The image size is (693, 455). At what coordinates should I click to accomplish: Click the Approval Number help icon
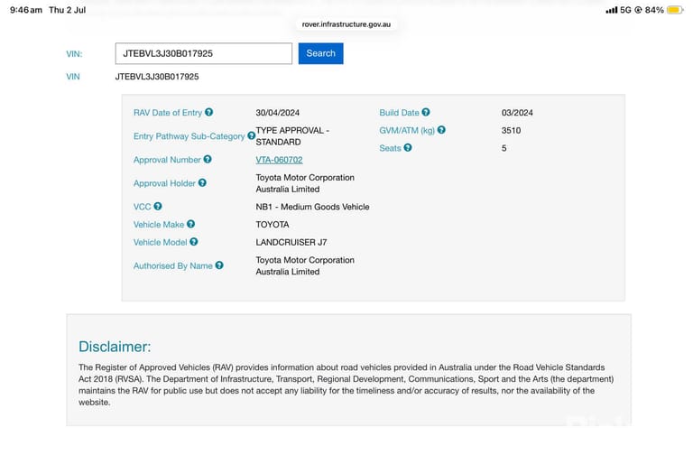[208, 159]
